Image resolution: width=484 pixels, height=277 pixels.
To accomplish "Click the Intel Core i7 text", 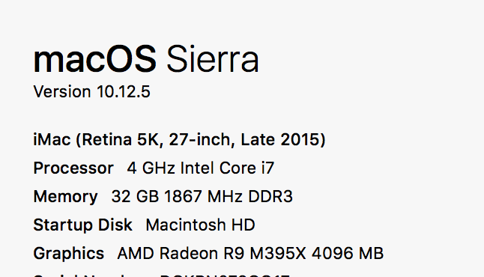I will (228, 168).
